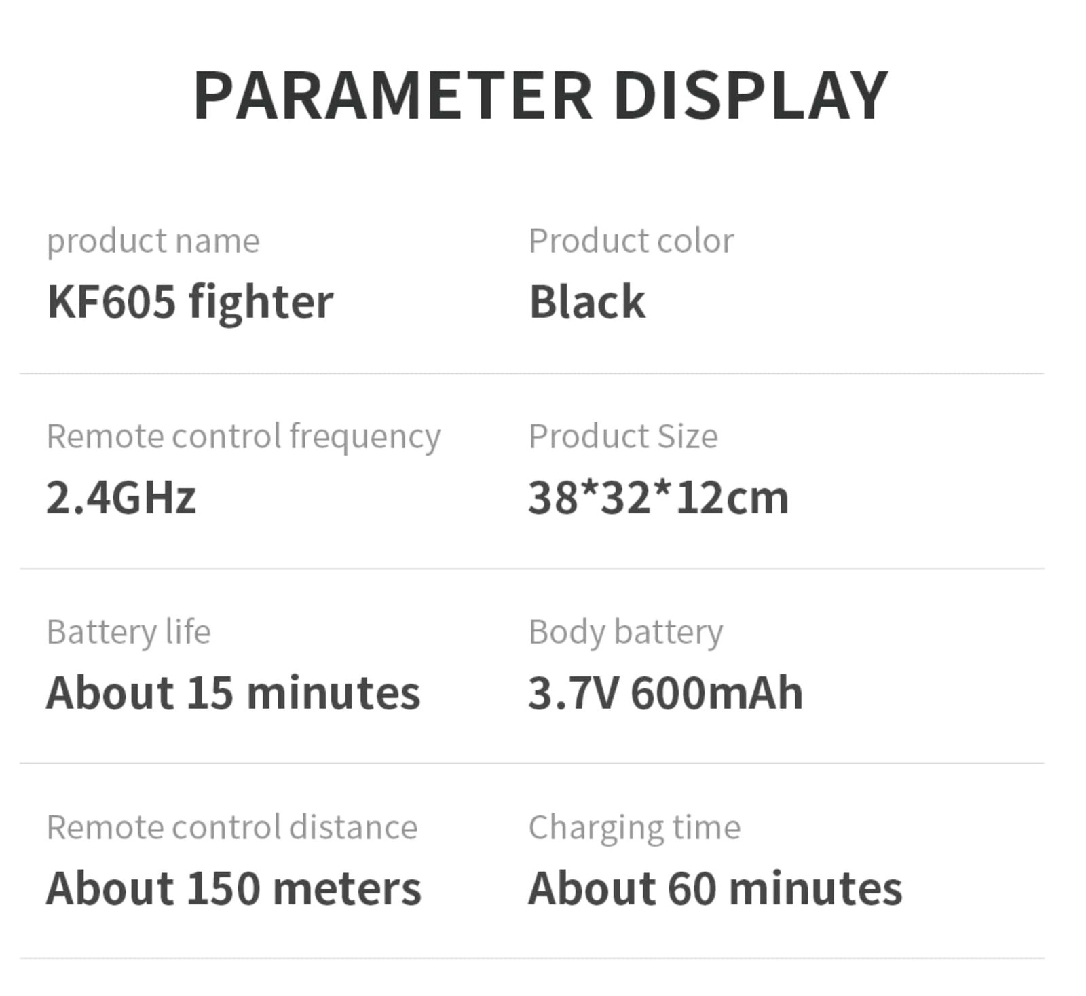Click the 'About 60 minutes' value
This screenshot has height=996, width=1086.
(x=715, y=889)
